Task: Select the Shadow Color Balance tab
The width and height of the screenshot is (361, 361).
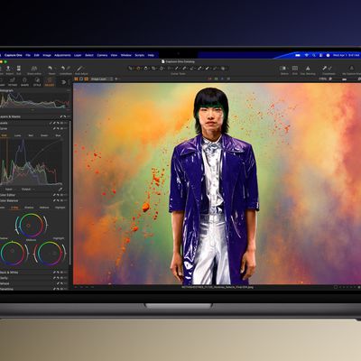Action: click(x=29, y=208)
